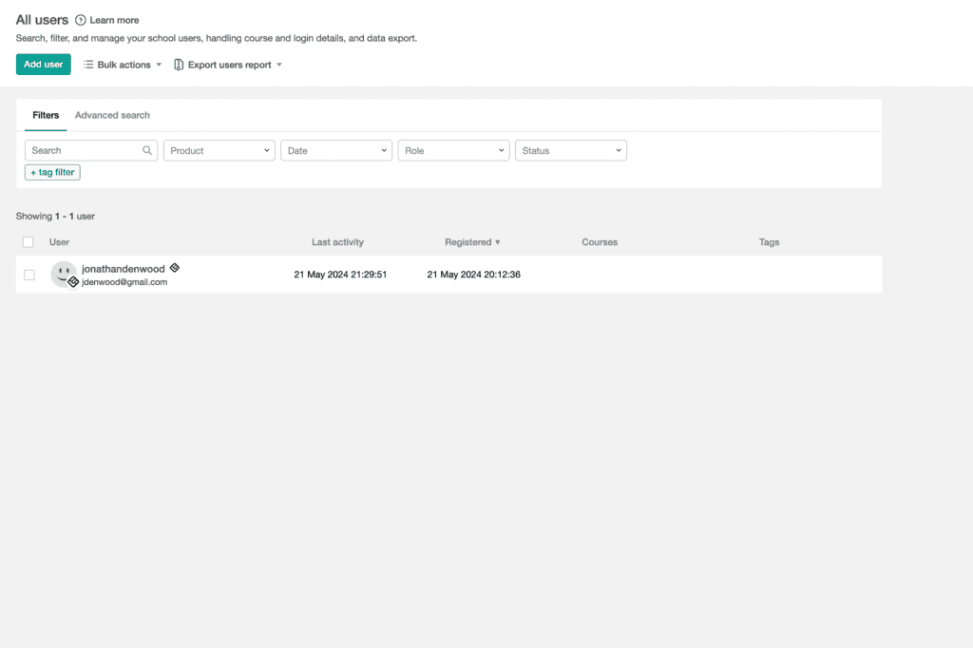Switch to the Advanced search tab

[112, 114]
